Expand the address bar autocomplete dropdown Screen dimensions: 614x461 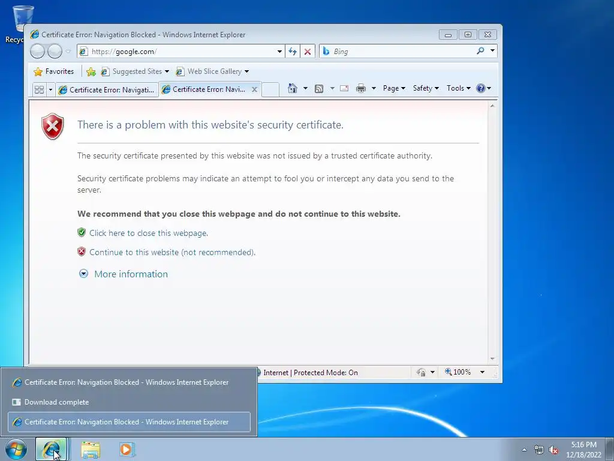click(279, 52)
